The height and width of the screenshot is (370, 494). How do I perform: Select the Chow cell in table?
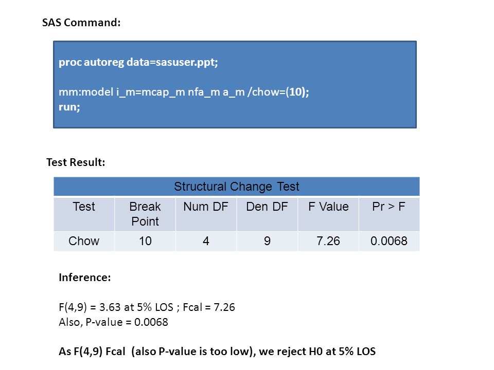click(x=84, y=242)
